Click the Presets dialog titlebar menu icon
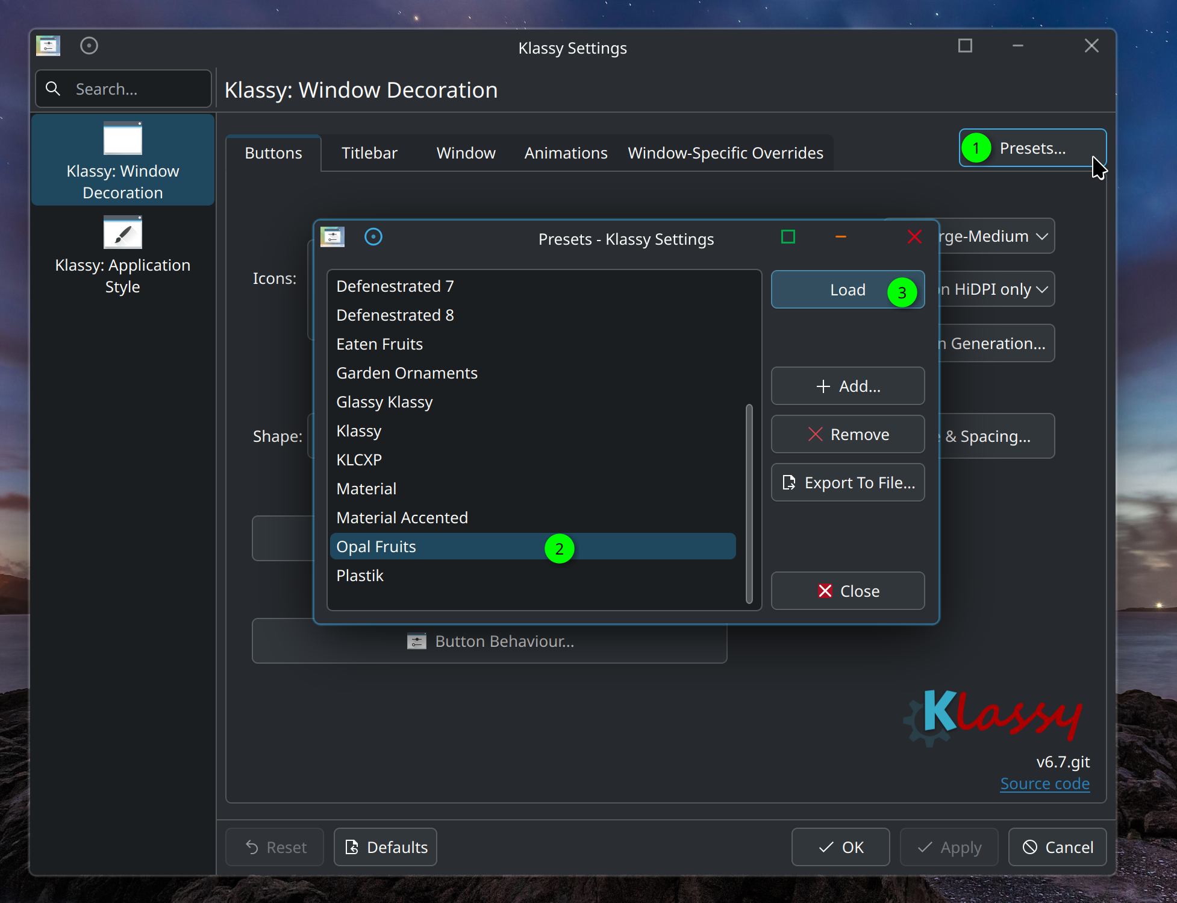The image size is (1177, 903). 332,237
